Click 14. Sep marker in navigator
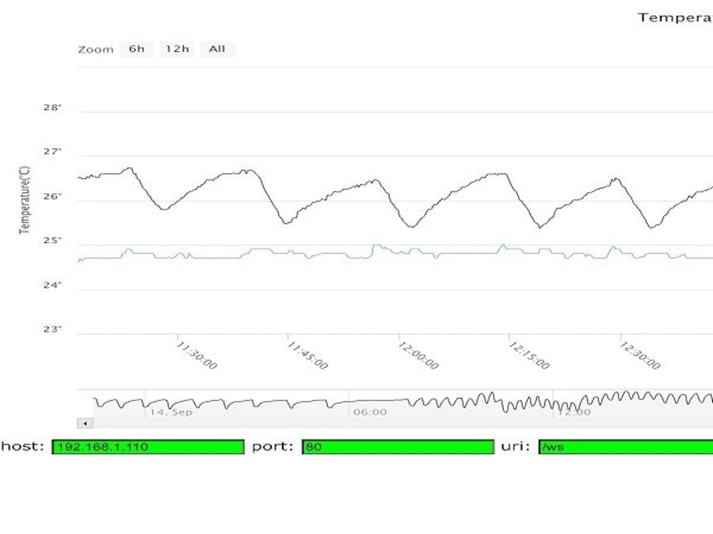The width and height of the screenshot is (713, 534). click(171, 412)
